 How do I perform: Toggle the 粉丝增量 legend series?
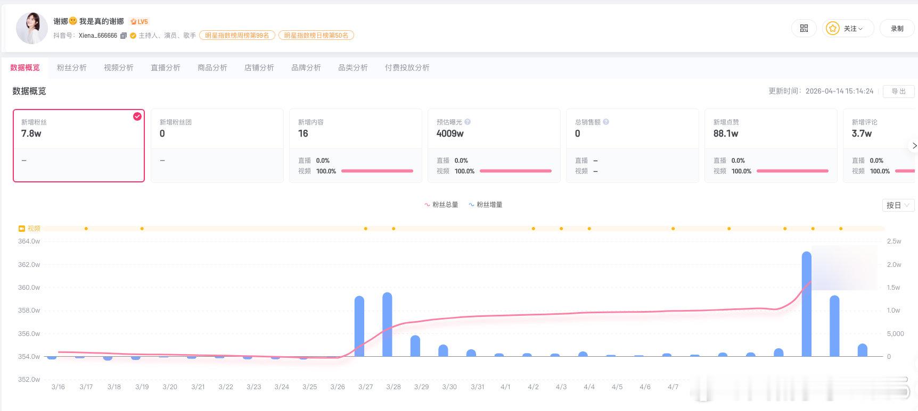[485, 205]
